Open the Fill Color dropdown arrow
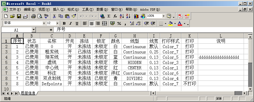The width and height of the screenshot is (254, 102). [x=175, y=23]
